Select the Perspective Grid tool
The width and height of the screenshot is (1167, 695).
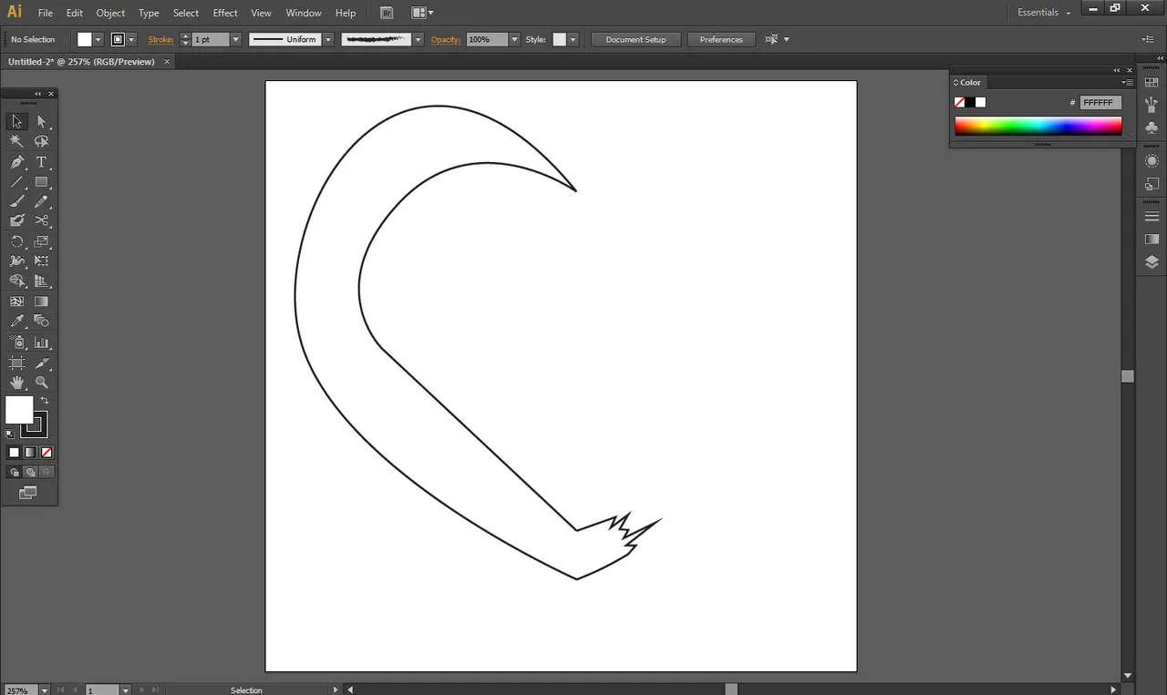pos(41,281)
